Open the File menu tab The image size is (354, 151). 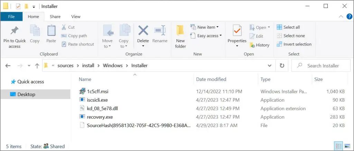pyautogui.click(x=11, y=17)
